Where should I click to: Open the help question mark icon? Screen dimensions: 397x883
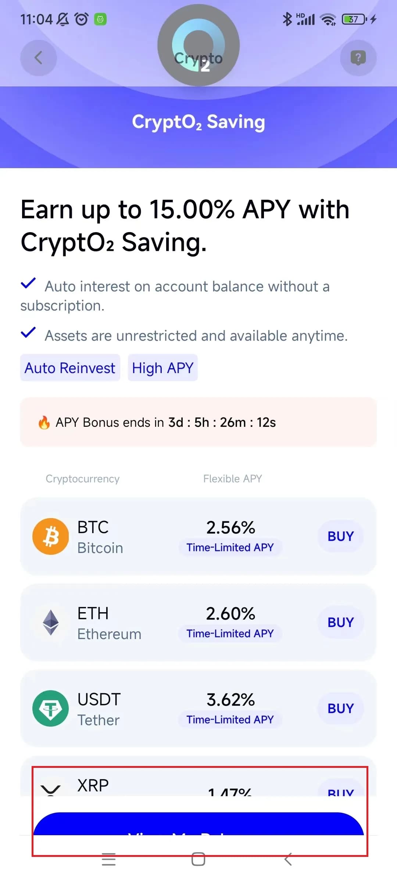coord(358,58)
